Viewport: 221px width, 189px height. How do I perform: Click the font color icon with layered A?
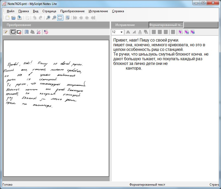(x=146, y=32)
